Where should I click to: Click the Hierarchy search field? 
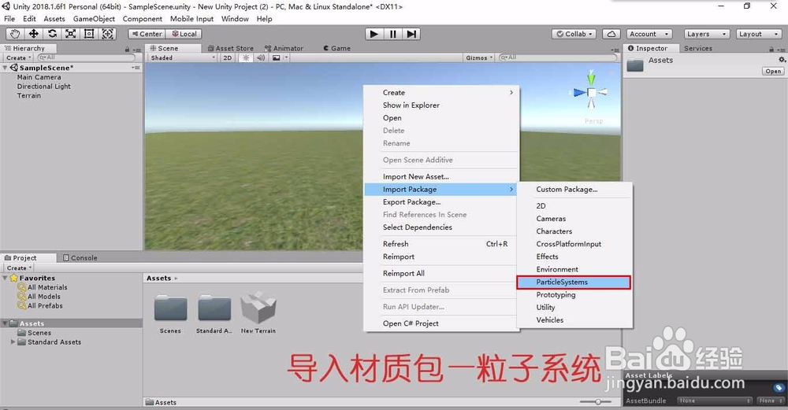pyautogui.click(x=85, y=57)
